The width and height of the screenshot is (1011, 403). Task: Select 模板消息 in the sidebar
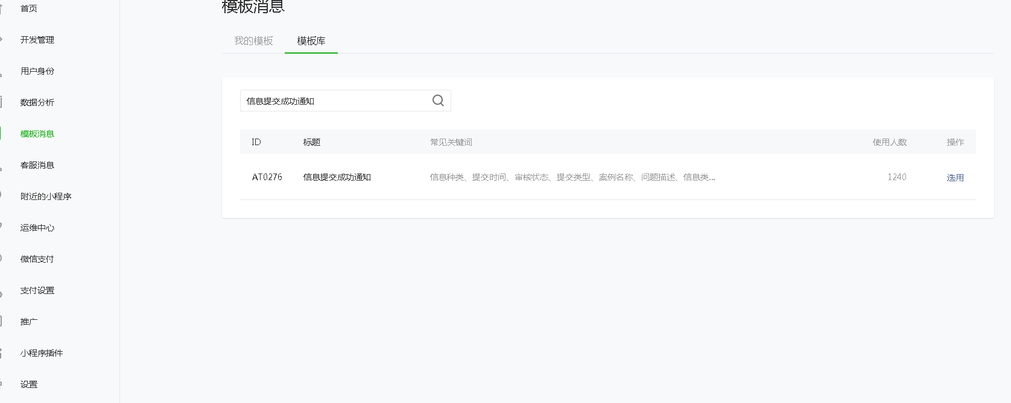tap(37, 134)
